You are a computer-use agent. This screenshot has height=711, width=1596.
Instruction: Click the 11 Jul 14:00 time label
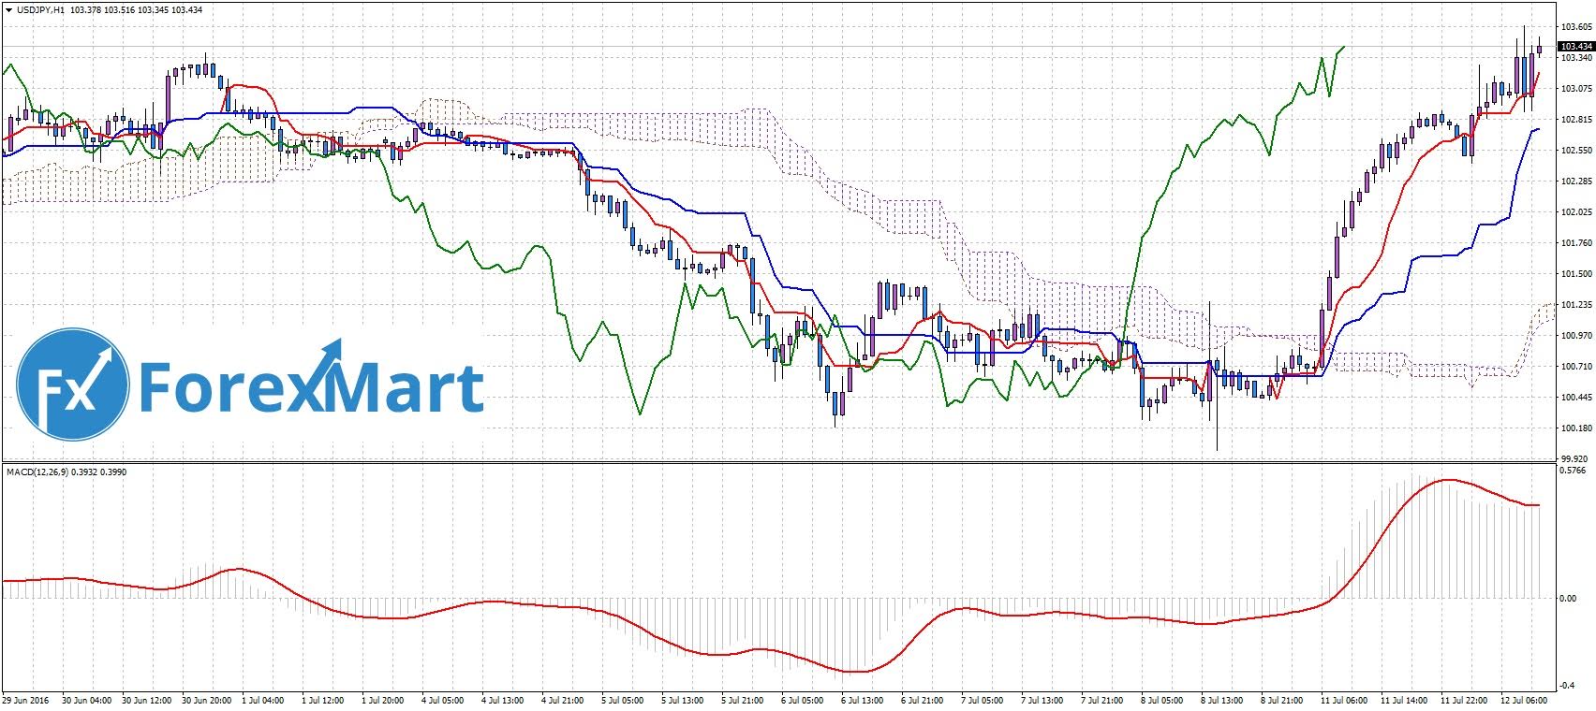1405,700
